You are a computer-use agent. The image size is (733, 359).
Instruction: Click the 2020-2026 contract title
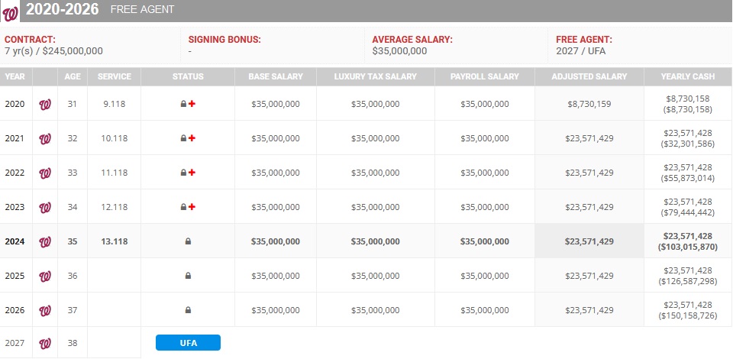coord(63,10)
